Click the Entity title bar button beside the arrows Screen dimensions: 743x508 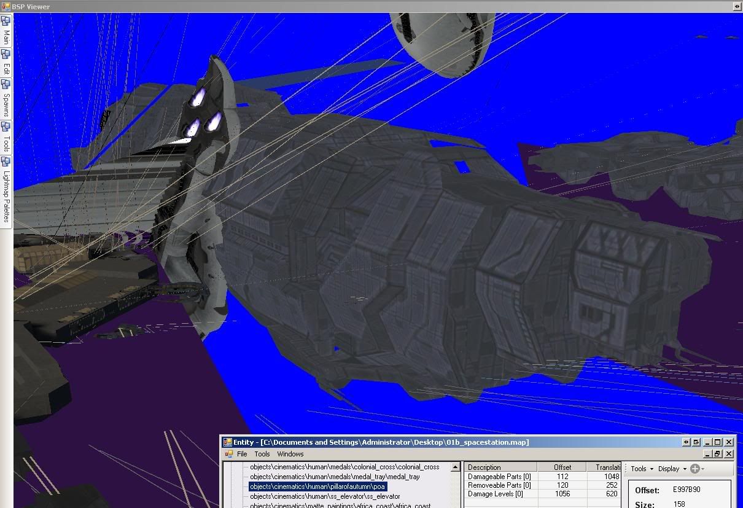tap(696, 442)
